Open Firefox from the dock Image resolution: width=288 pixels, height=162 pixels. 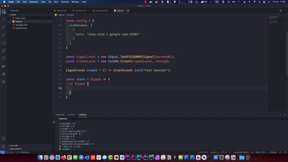(63, 157)
